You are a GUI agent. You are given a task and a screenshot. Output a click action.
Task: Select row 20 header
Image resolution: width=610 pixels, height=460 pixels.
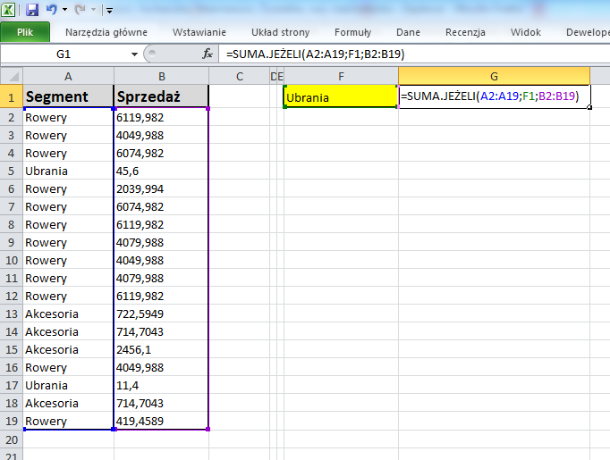(x=12, y=439)
